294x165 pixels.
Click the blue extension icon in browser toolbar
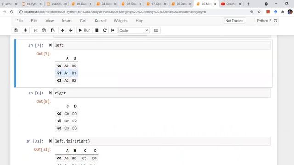click(276, 12)
